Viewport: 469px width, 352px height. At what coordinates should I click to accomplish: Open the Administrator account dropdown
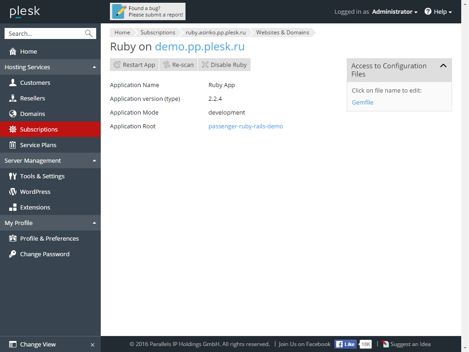(394, 12)
